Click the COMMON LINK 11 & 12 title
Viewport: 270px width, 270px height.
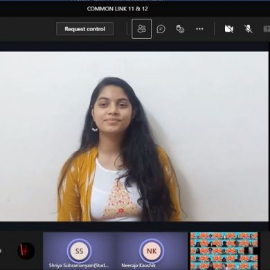coord(118,9)
